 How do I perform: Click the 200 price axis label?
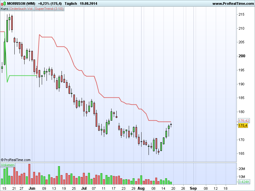pos(242,56)
